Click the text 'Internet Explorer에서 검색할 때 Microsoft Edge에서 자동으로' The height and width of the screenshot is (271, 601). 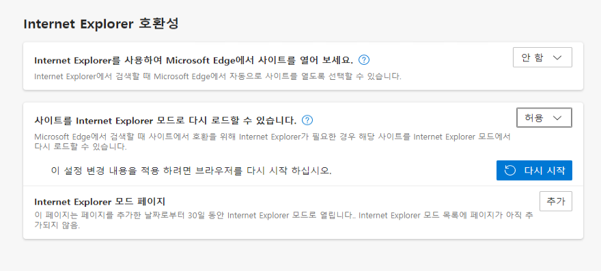pyautogui.click(x=218, y=76)
